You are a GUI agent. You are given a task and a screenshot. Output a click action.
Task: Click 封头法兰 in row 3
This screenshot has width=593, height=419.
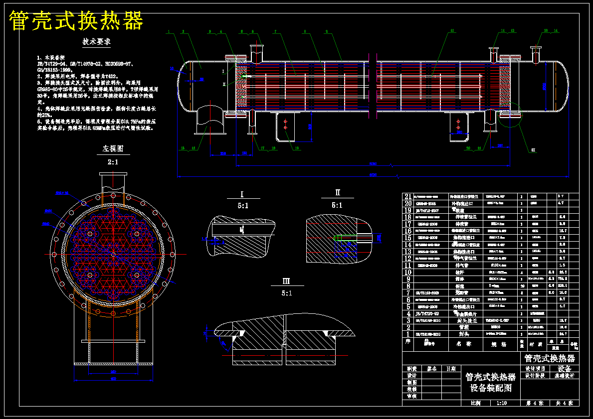(467, 321)
